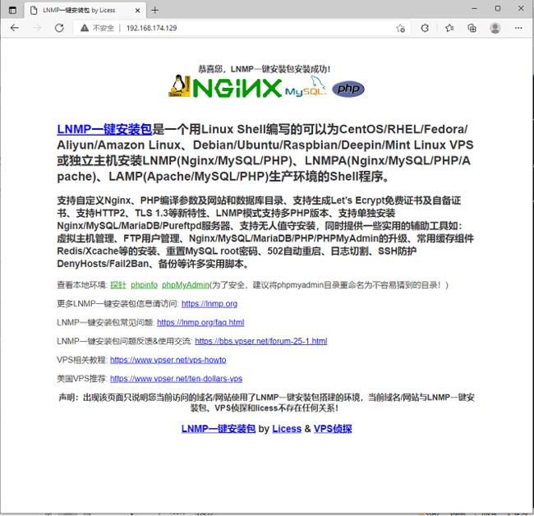This screenshot has width=534, height=516.
Task: Click the not-secure warning triangle icon
Action: 85,28
